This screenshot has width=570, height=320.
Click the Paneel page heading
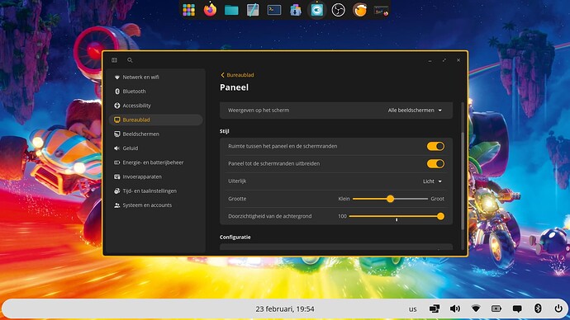(234, 87)
